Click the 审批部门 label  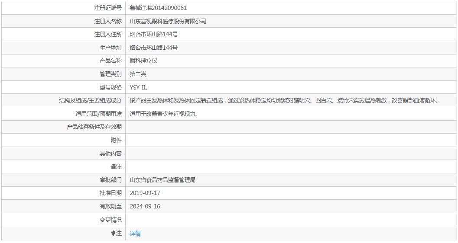point(110,180)
